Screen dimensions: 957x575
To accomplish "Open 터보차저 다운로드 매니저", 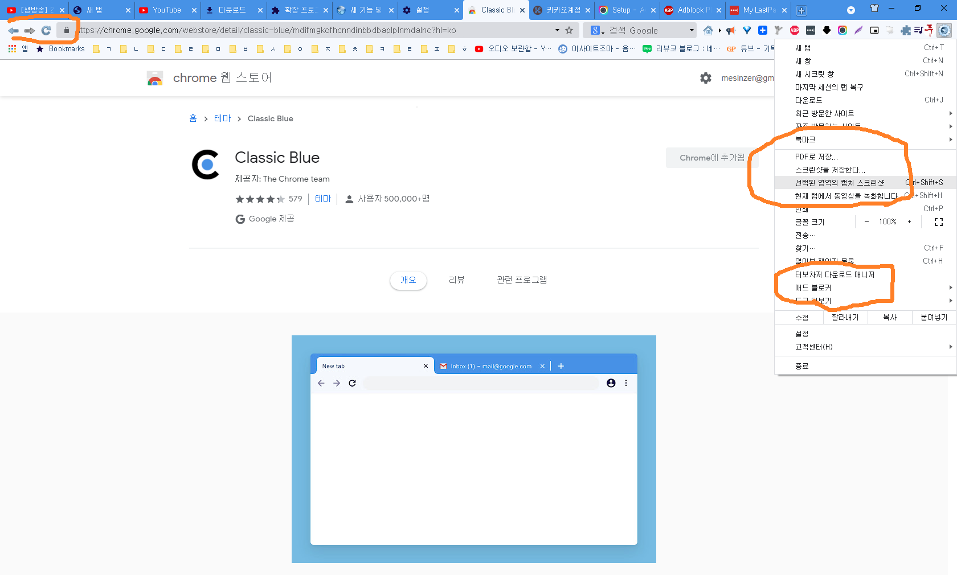I will pos(866,274).
